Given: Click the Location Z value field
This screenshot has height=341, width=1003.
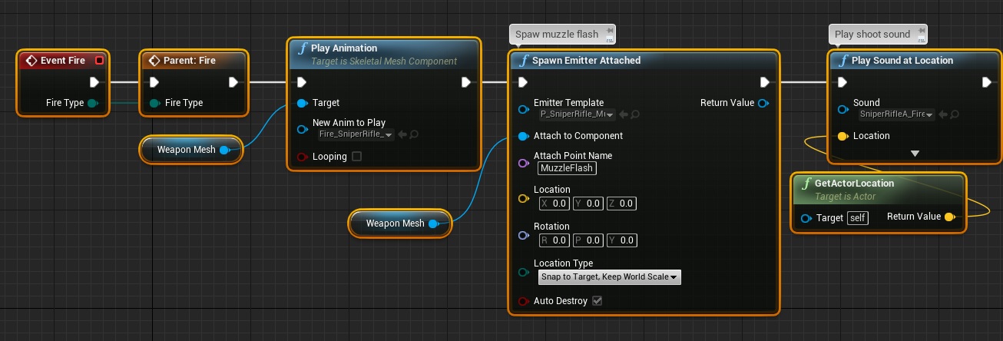Looking at the screenshot, I should click(x=621, y=204).
